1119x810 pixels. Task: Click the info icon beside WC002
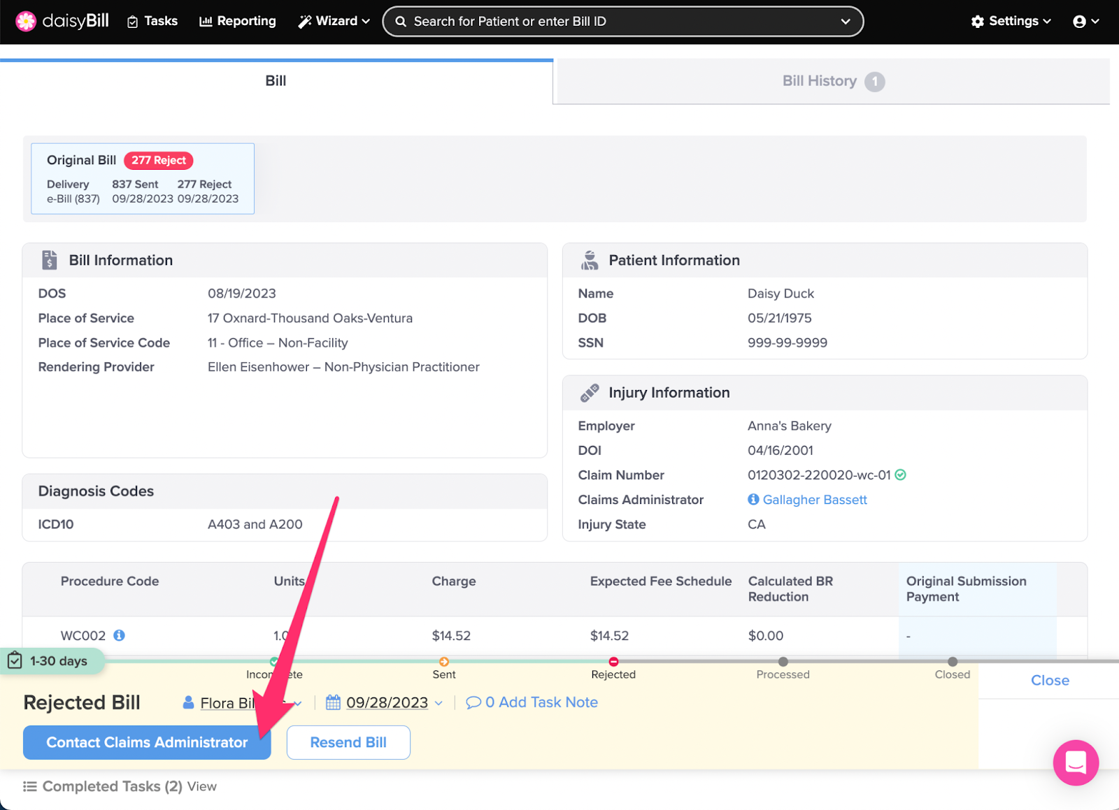pyautogui.click(x=120, y=635)
